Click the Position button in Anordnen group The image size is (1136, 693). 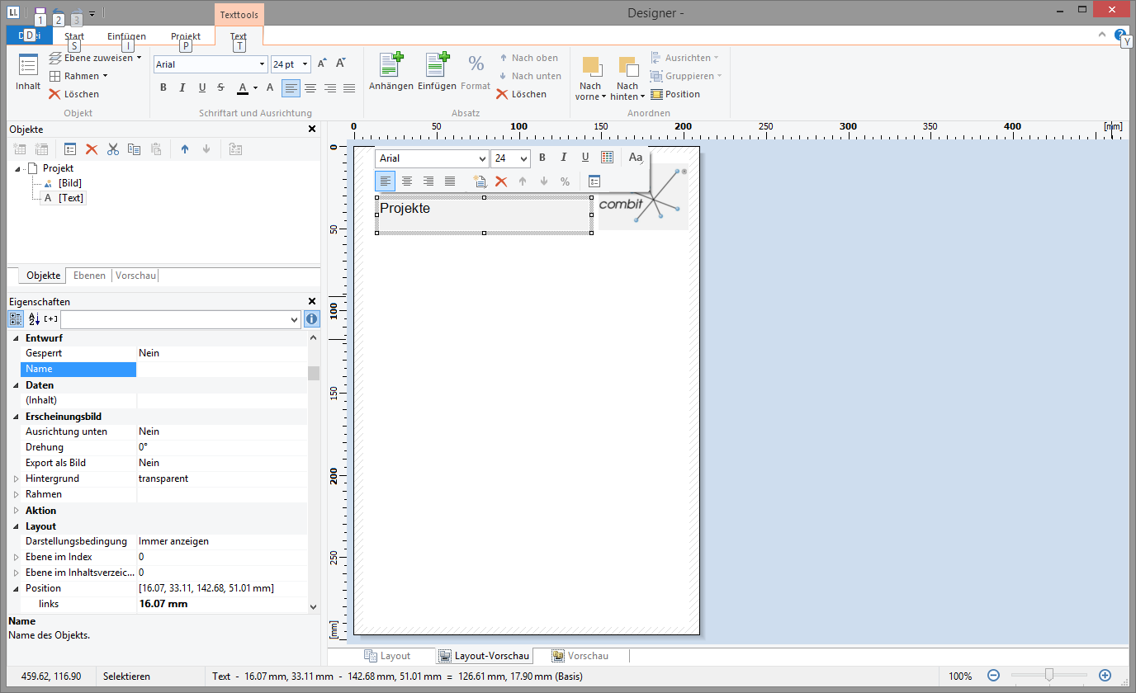[x=675, y=94]
